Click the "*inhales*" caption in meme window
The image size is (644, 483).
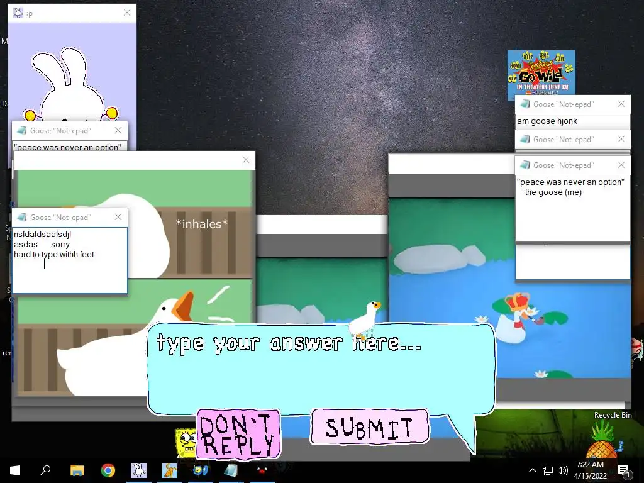202,224
